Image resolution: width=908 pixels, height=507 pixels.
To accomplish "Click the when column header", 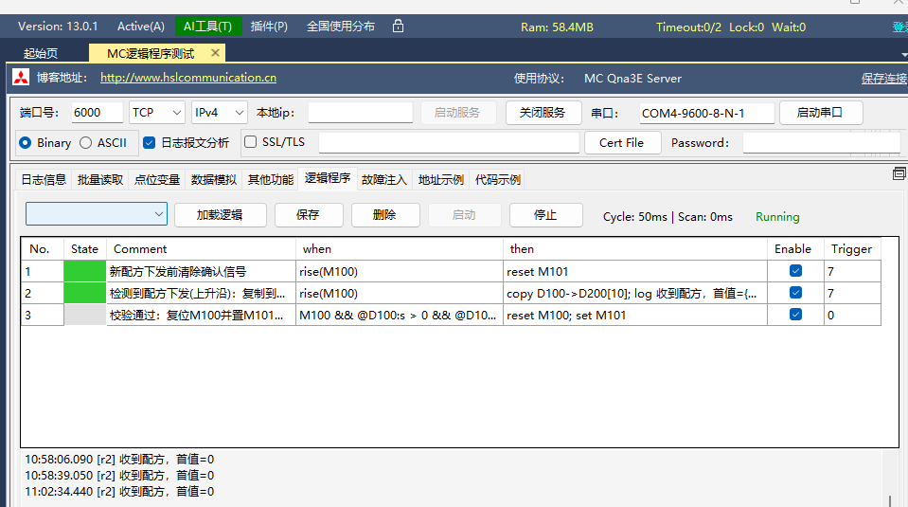I will (x=399, y=248).
